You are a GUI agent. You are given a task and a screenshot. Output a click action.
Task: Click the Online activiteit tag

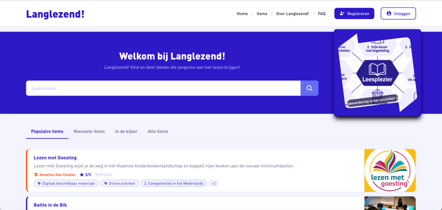[119, 183]
